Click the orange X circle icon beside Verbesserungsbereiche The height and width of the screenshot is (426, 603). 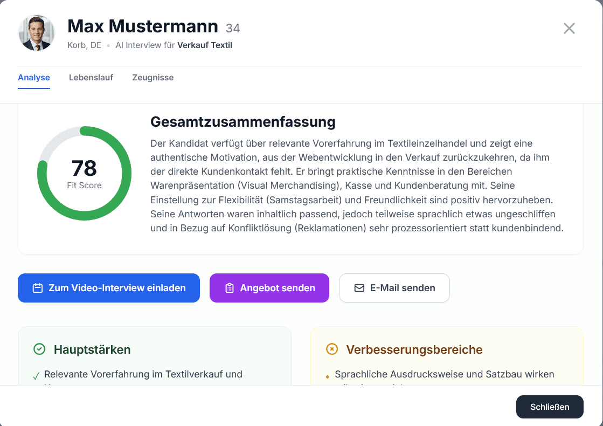(332, 349)
